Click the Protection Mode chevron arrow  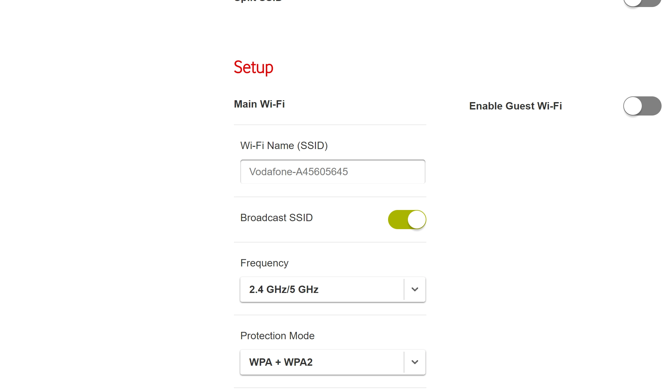click(415, 362)
